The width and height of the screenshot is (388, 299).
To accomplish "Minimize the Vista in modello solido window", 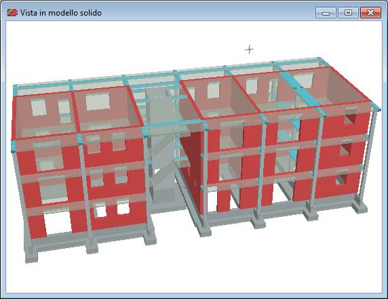I will [x=326, y=13].
